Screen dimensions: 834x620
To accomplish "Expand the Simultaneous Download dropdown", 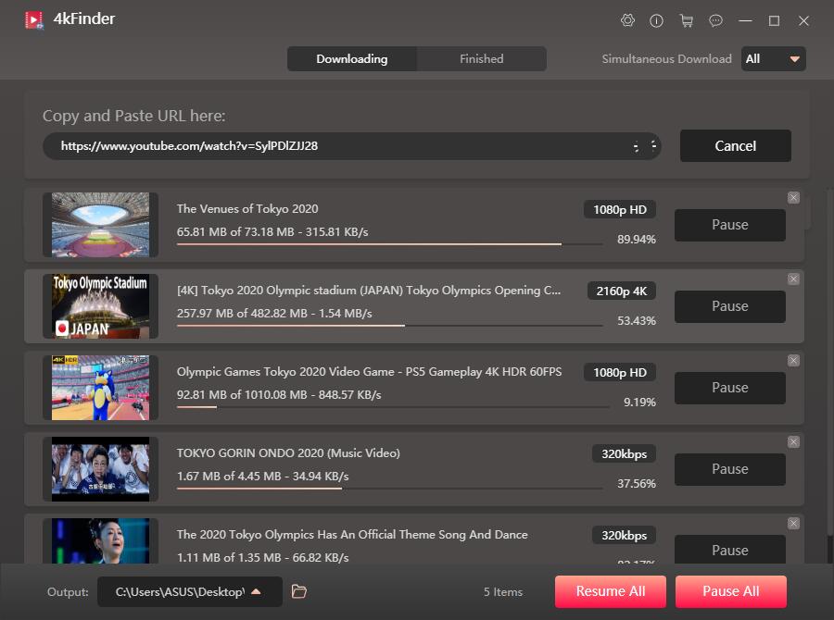I will pyautogui.click(x=773, y=59).
